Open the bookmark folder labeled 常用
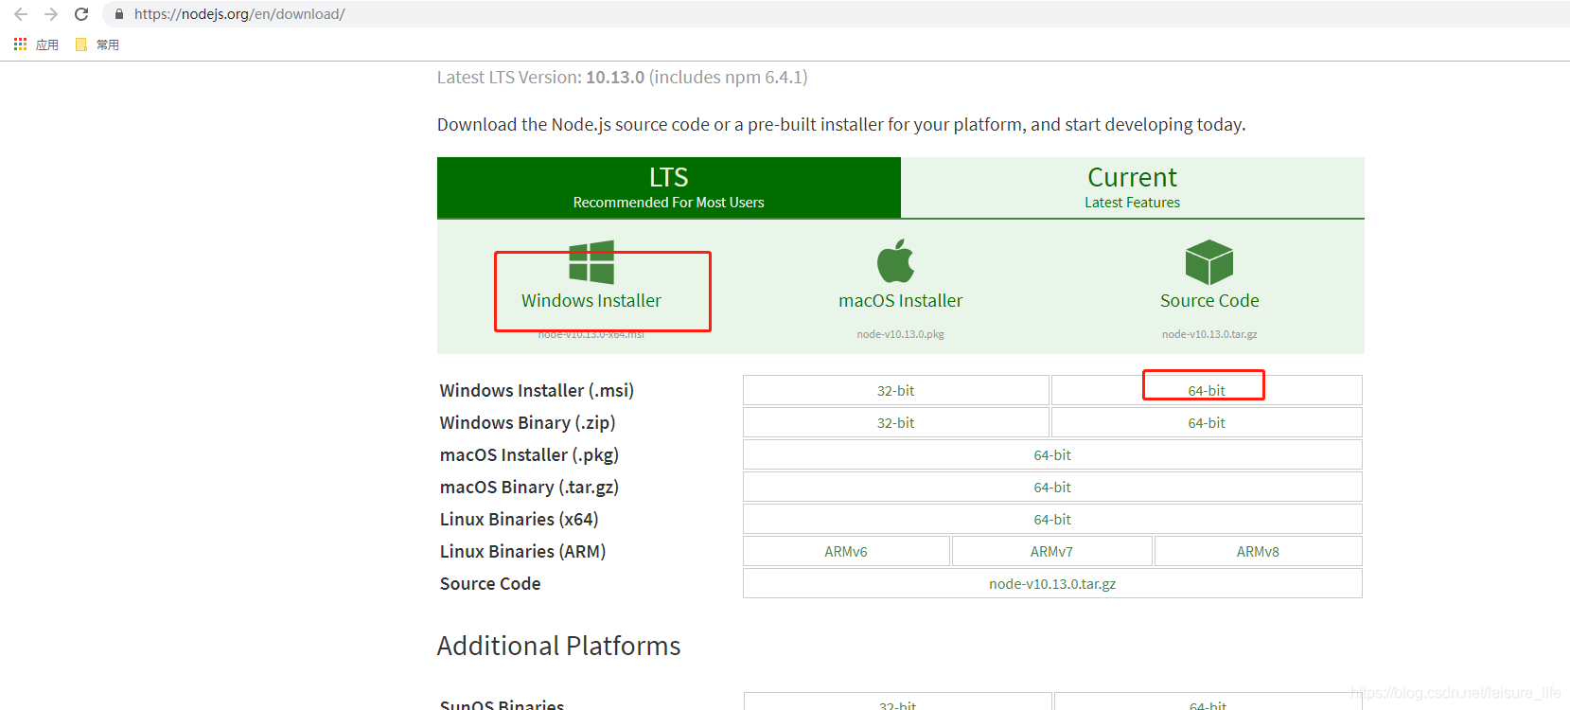1570x710 pixels. point(108,44)
